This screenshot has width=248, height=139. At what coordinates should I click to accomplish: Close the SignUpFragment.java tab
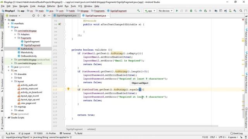[108, 15]
